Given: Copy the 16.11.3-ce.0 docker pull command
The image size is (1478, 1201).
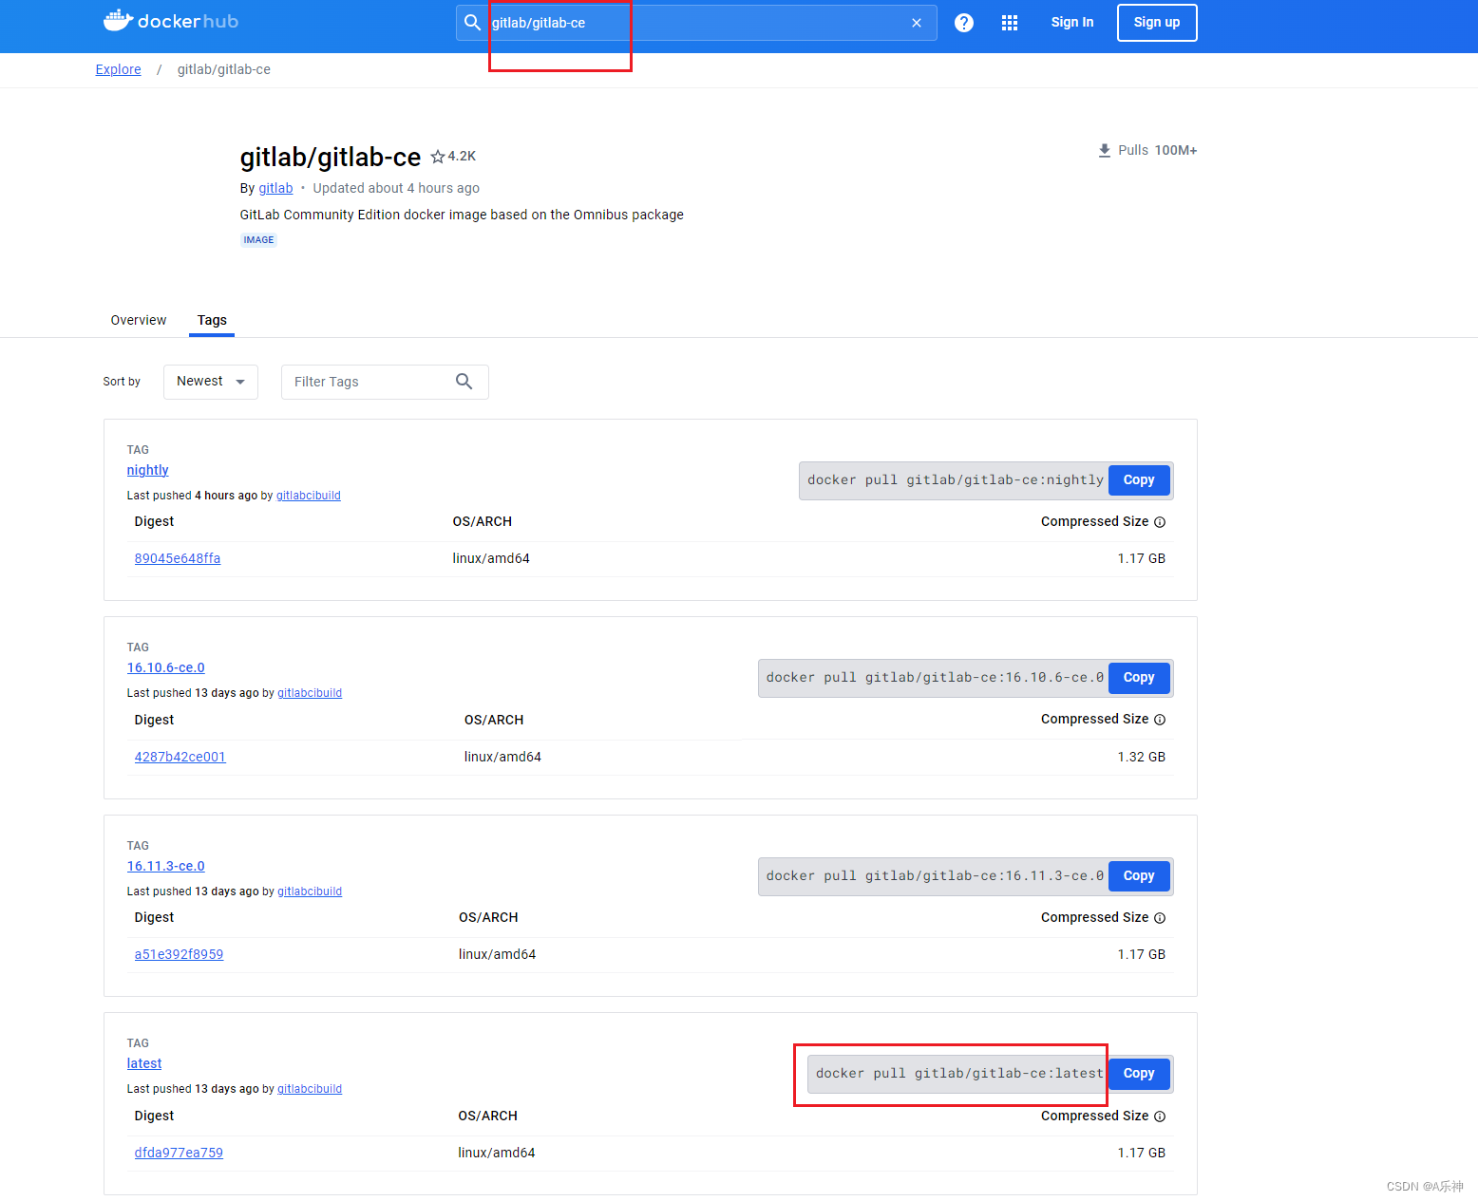Looking at the screenshot, I should (x=1139, y=876).
